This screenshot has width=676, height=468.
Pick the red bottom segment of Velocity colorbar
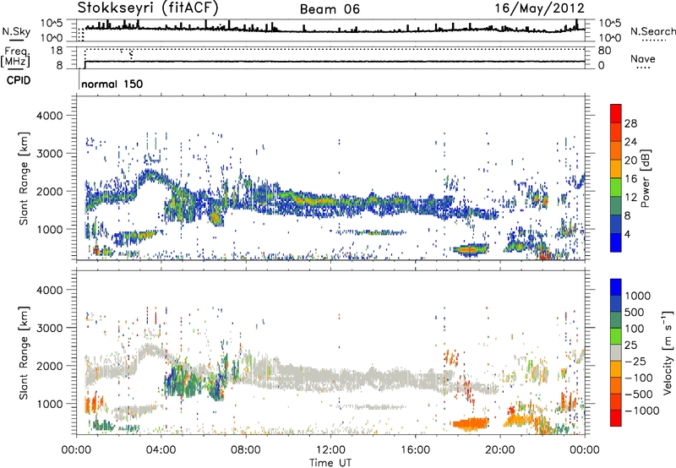coord(616,418)
